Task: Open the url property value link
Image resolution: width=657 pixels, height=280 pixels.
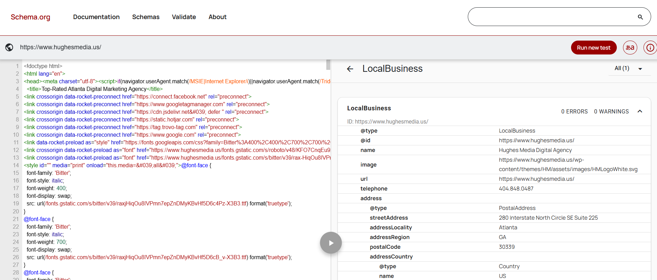Action: point(536,179)
